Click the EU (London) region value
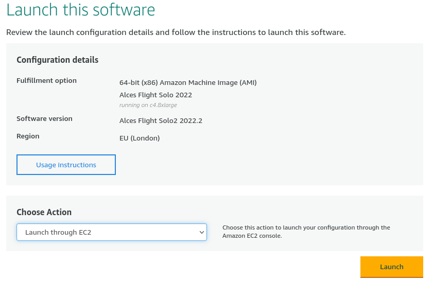Screen dimensions: 433x281 tap(140, 138)
